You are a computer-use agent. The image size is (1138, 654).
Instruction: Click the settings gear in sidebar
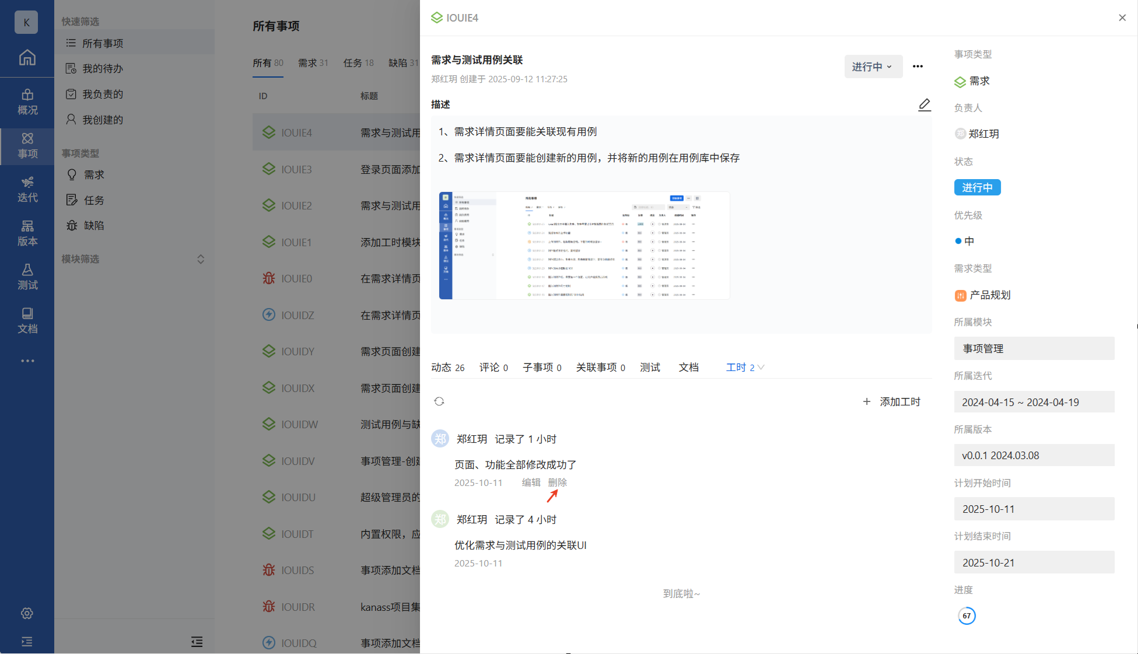point(27,613)
